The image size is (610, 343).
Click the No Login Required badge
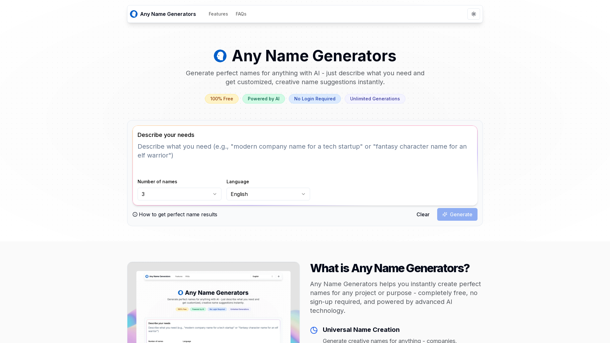click(x=315, y=99)
